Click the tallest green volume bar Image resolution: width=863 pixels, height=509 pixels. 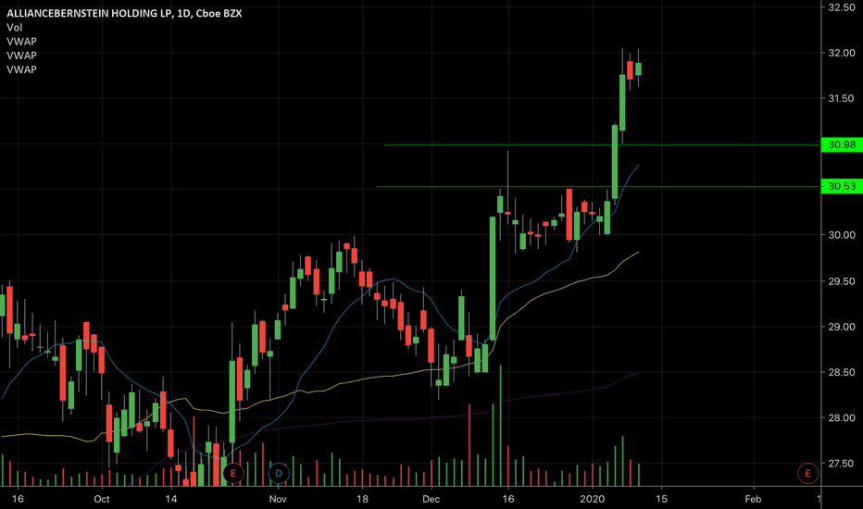pyautogui.click(x=500, y=426)
